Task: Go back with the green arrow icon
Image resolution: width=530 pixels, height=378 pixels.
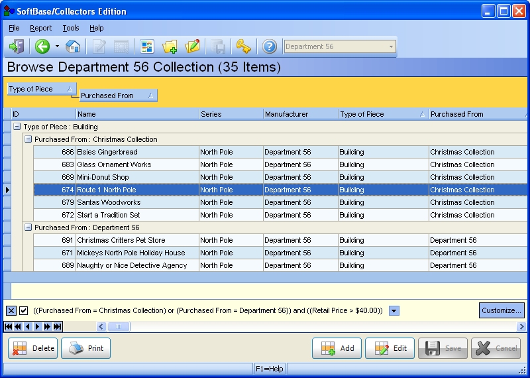Action: pyautogui.click(x=42, y=46)
